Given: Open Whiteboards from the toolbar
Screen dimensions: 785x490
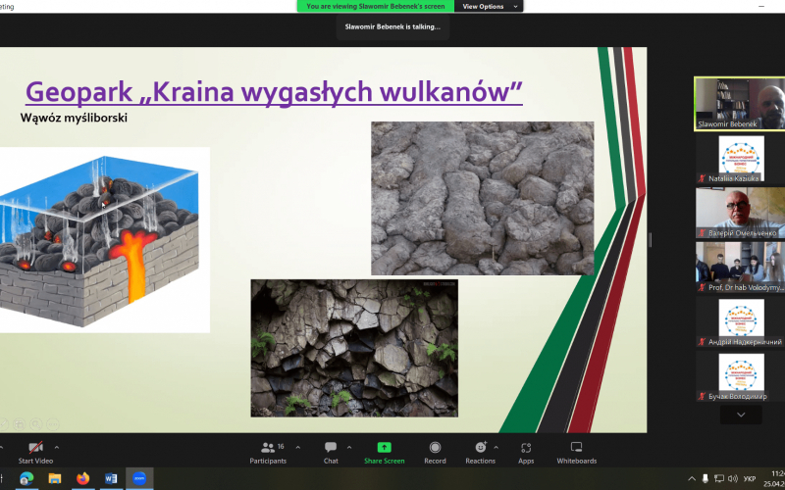Looking at the screenshot, I should click(x=577, y=453).
